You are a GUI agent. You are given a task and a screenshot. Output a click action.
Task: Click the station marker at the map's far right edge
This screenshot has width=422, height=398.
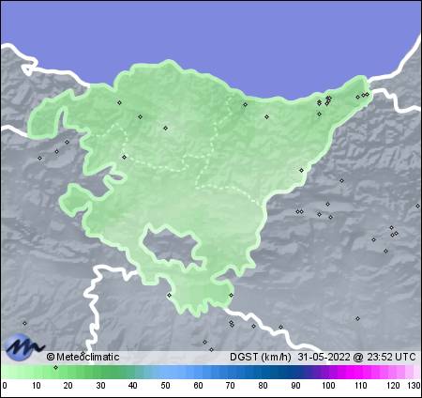(417, 206)
